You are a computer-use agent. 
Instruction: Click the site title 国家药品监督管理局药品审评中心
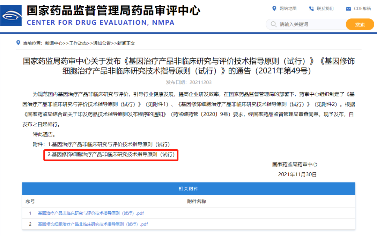(113, 11)
